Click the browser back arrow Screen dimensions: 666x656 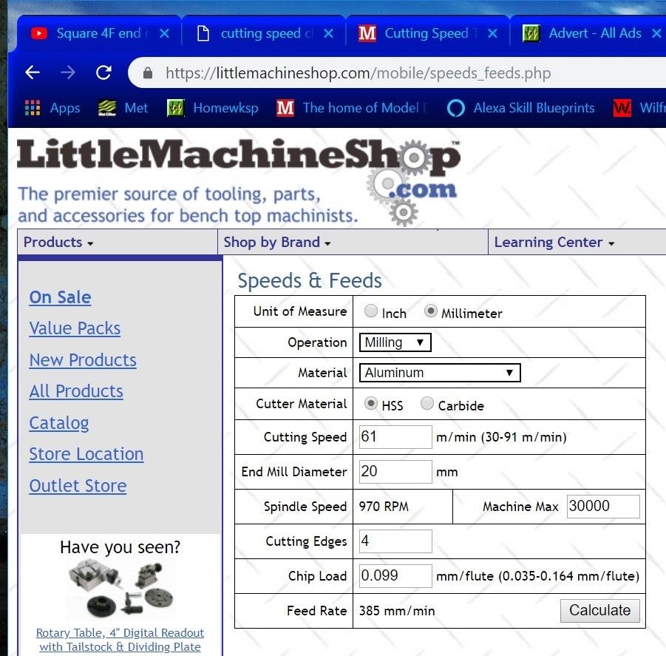pos(33,72)
